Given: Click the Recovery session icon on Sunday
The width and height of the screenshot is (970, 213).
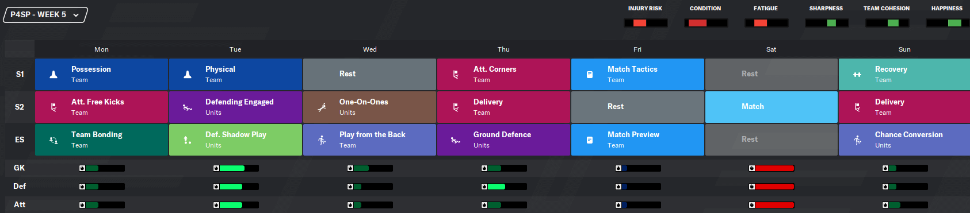Looking at the screenshot, I should click(857, 75).
